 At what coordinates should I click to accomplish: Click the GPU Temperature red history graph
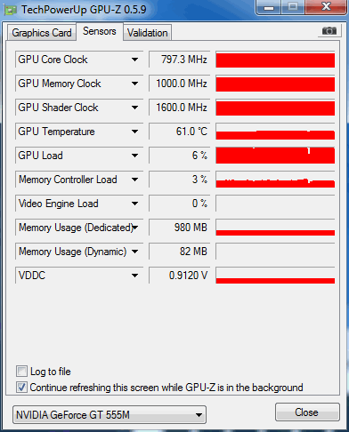click(x=275, y=132)
